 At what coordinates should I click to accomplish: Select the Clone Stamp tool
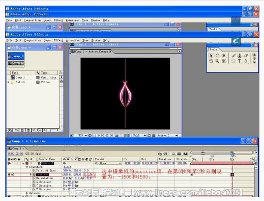click(x=240, y=56)
